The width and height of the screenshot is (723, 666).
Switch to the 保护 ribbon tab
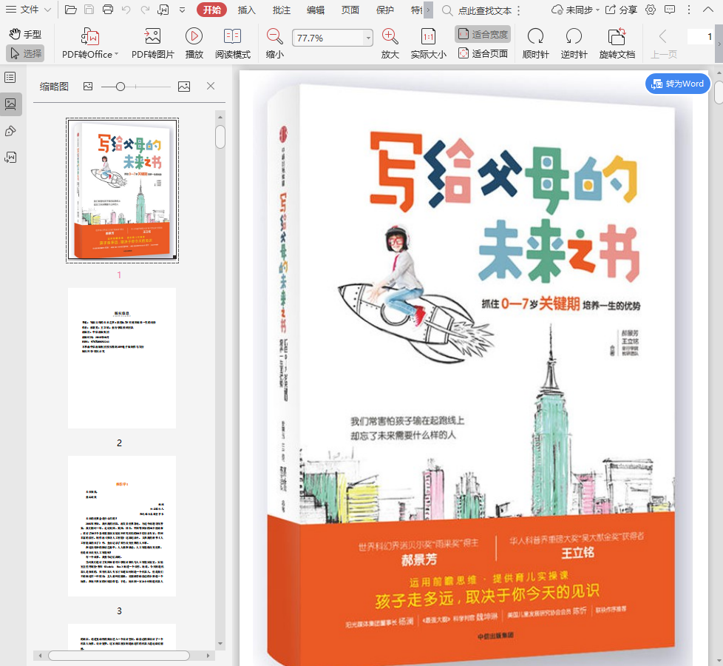(384, 10)
